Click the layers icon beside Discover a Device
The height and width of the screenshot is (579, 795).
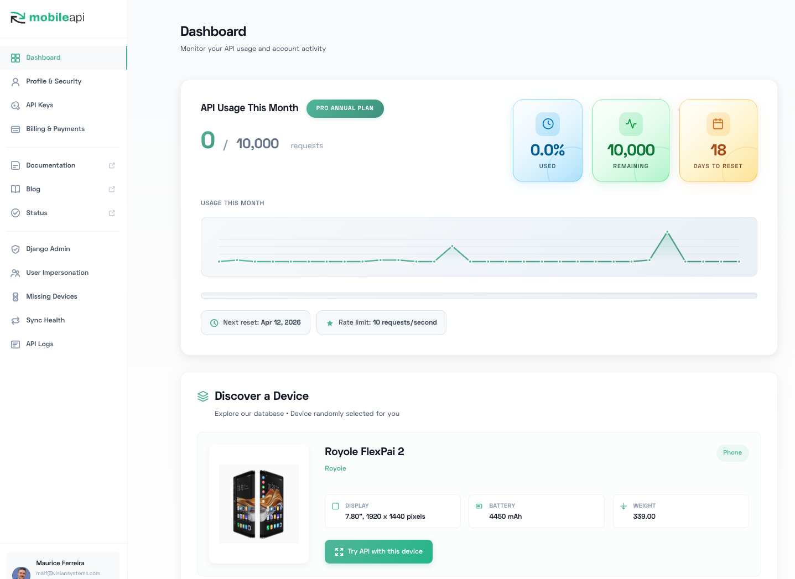click(203, 397)
